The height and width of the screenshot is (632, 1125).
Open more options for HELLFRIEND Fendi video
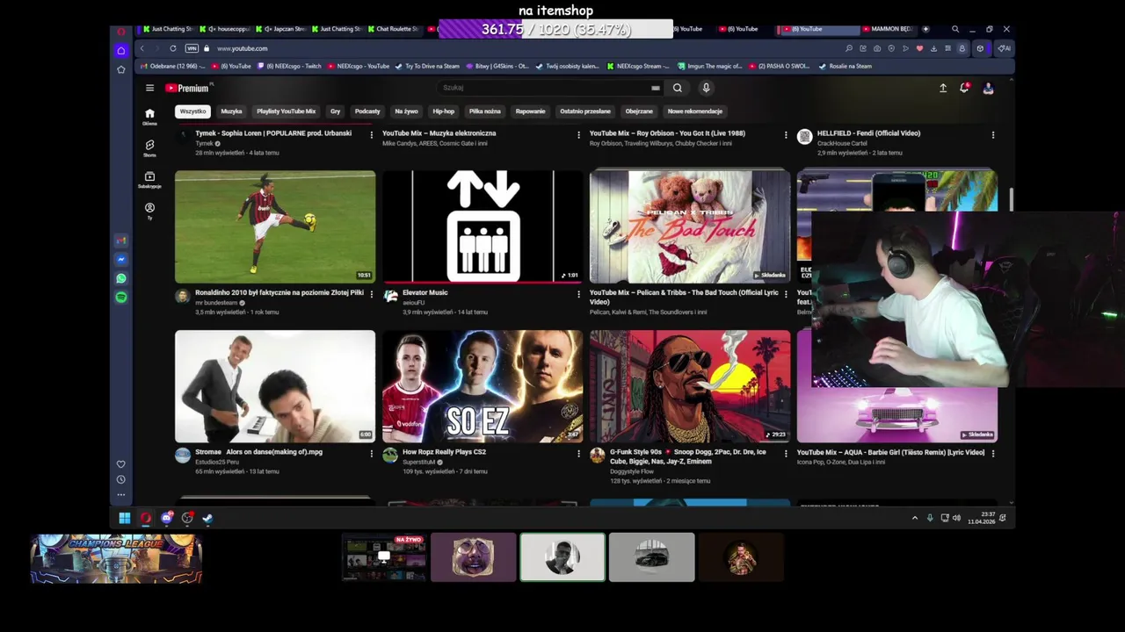click(x=993, y=135)
